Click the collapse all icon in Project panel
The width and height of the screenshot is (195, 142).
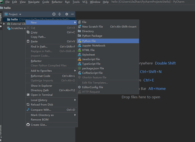click(59, 14)
